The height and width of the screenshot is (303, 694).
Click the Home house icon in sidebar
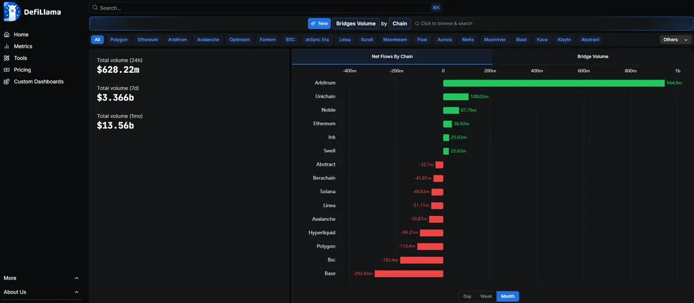tap(6, 35)
